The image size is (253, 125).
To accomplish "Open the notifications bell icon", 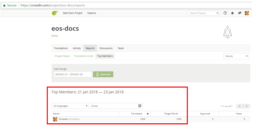I will (x=232, y=13).
